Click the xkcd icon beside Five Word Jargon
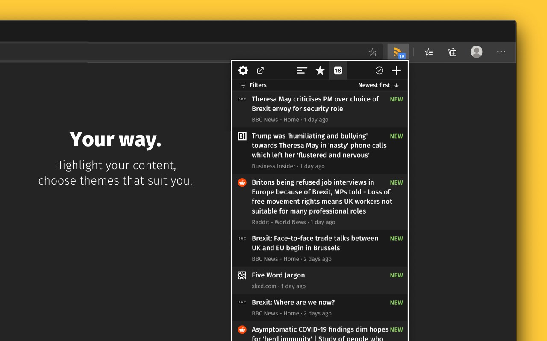Viewport: 547px width, 341px height. point(242,275)
